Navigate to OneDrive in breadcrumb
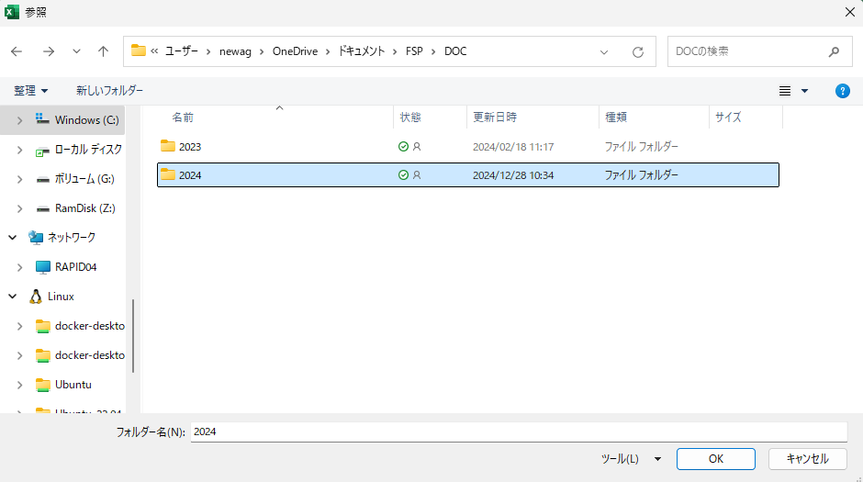863x482 pixels. click(x=295, y=51)
